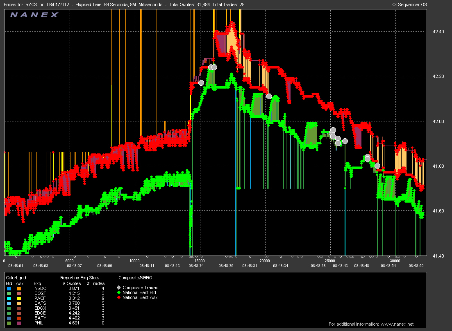Click the 42.20 price axis label

(438, 76)
